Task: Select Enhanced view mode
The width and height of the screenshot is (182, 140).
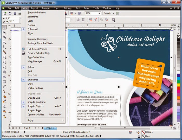Action: [x=43, y=29]
